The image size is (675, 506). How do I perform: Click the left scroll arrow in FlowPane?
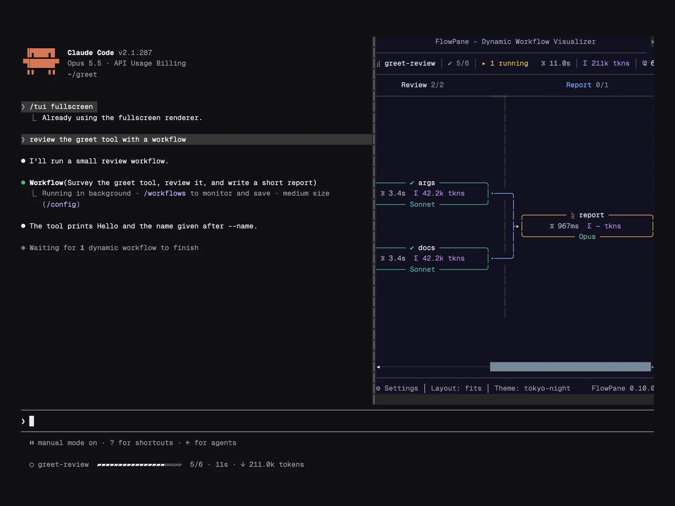378,367
